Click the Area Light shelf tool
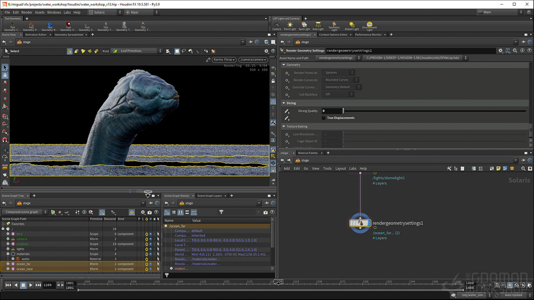Screen dimensions: 534x300 click(x=318, y=26)
